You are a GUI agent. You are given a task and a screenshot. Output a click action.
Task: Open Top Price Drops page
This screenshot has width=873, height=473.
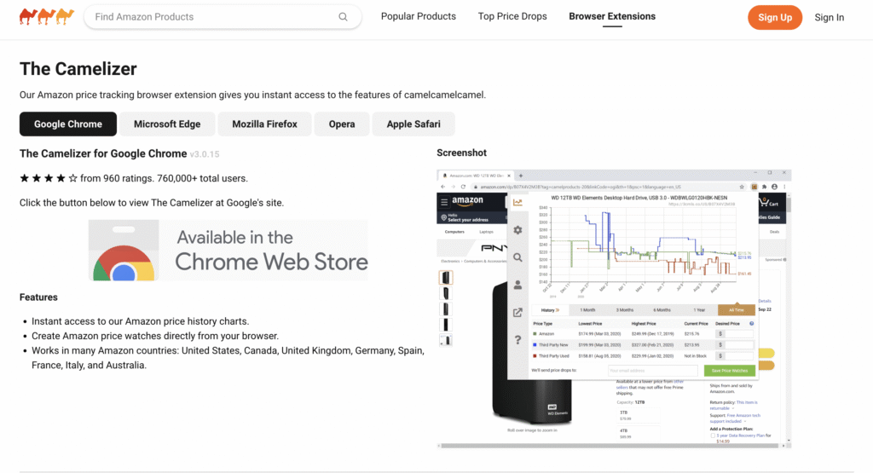coord(512,17)
